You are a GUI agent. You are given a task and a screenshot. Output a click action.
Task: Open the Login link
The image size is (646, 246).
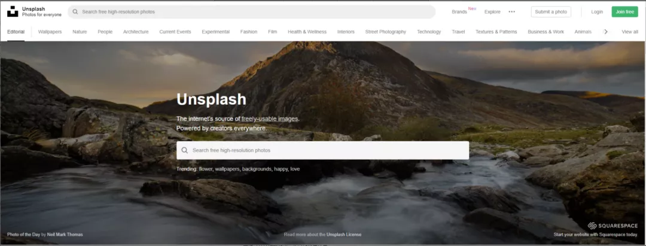click(597, 12)
